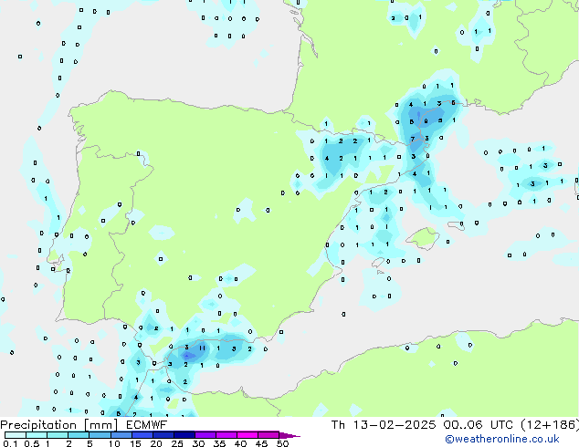The height and width of the screenshot is (447, 579).
Task: Click the above-50 mm legend arrow tip
Action: point(289,435)
